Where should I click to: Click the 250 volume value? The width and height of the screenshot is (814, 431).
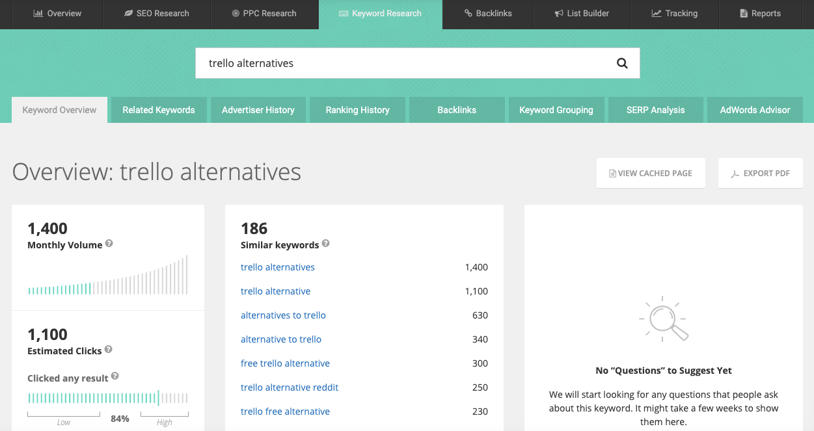[480, 387]
